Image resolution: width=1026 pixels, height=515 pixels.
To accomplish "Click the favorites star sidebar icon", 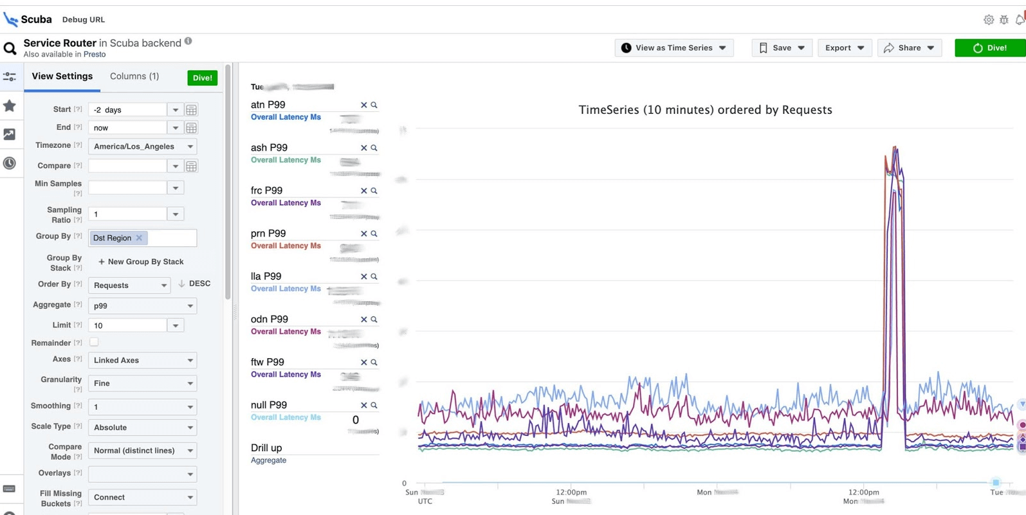I will (10, 106).
